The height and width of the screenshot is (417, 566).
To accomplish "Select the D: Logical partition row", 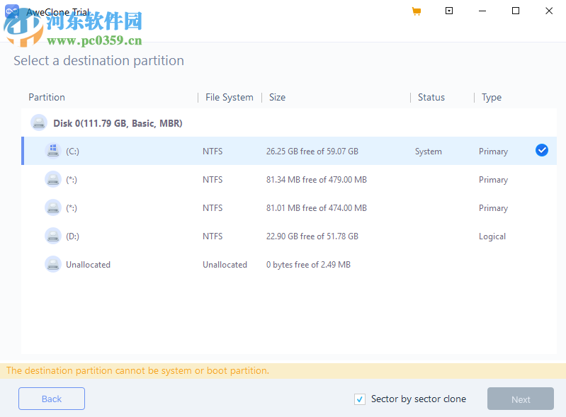I will coord(283,236).
